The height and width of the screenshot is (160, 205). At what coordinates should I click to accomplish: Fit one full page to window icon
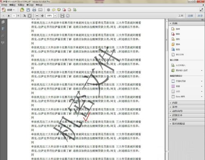point(68,16)
